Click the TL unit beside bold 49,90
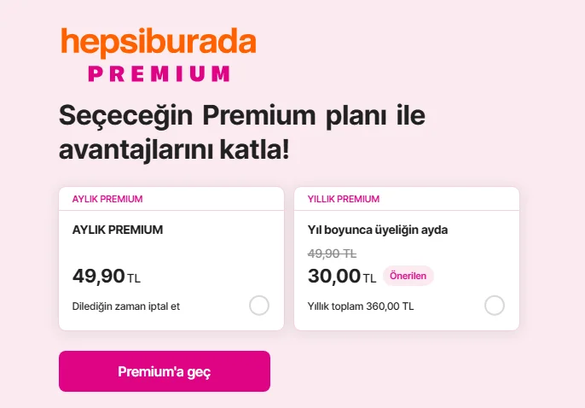 (x=134, y=277)
